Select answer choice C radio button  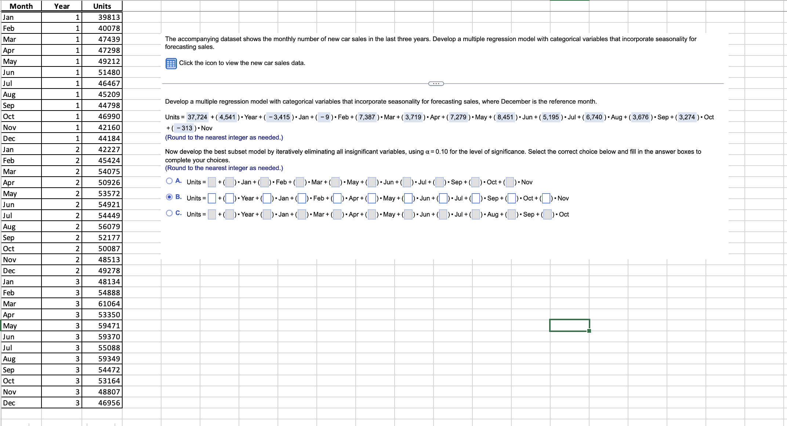coord(169,213)
